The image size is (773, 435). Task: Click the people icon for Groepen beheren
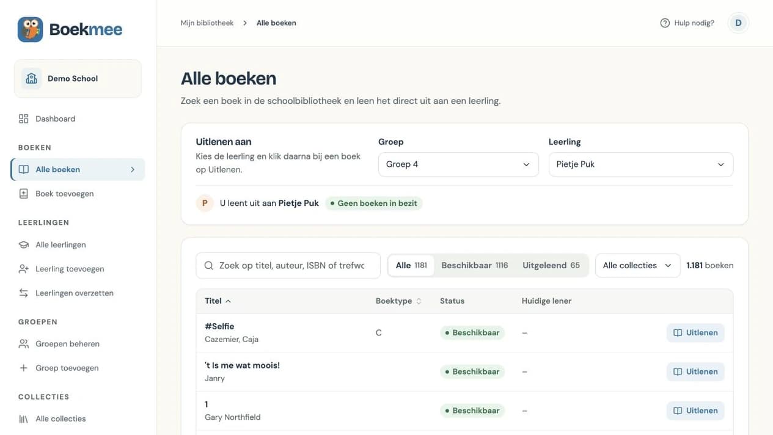24,344
